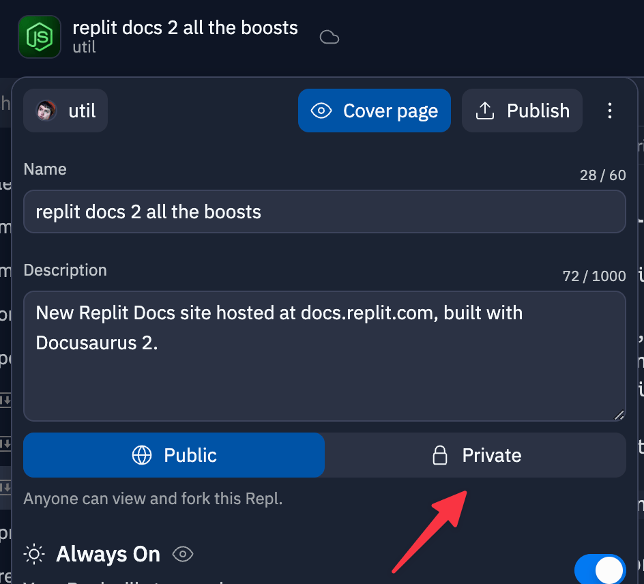Click the 'Anyone can view and fork this Repl.' text
Screen dimensions: 644x584
[153, 499]
